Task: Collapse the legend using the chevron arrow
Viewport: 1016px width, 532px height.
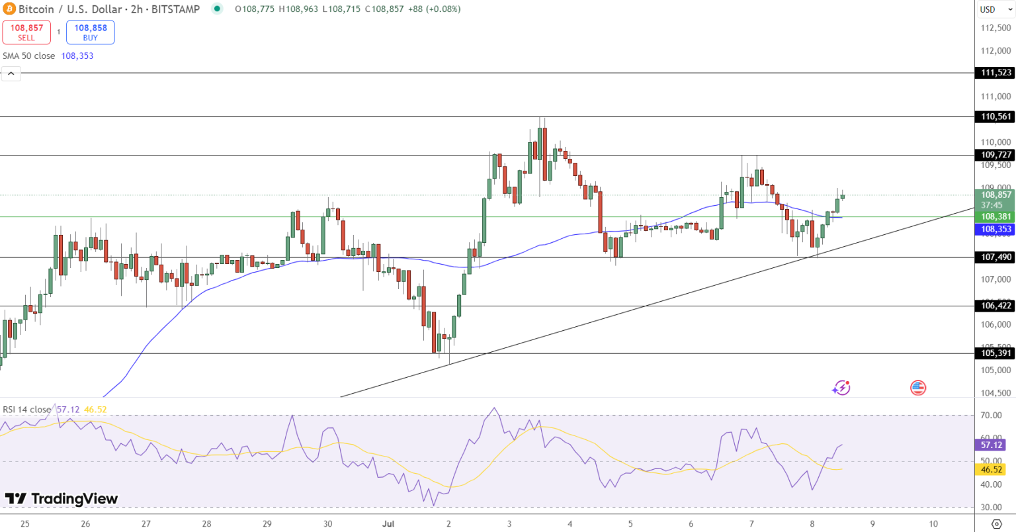Action: (11, 73)
